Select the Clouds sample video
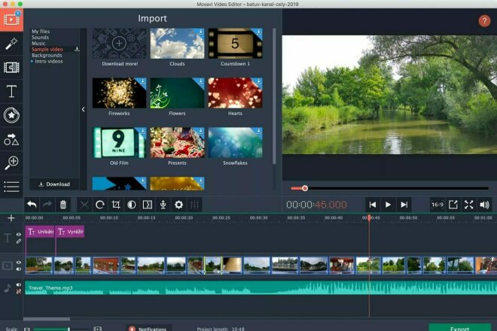 point(177,44)
